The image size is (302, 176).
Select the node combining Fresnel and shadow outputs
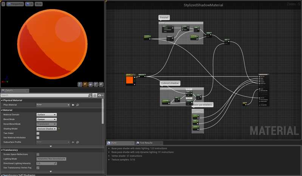coord(227,41)
